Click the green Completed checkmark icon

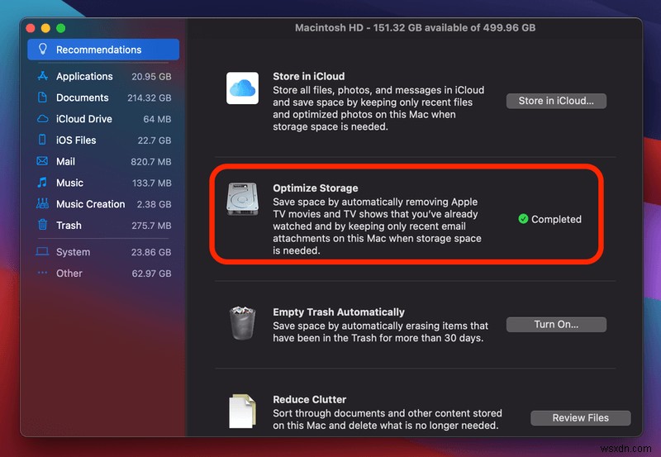coord(523,219)
